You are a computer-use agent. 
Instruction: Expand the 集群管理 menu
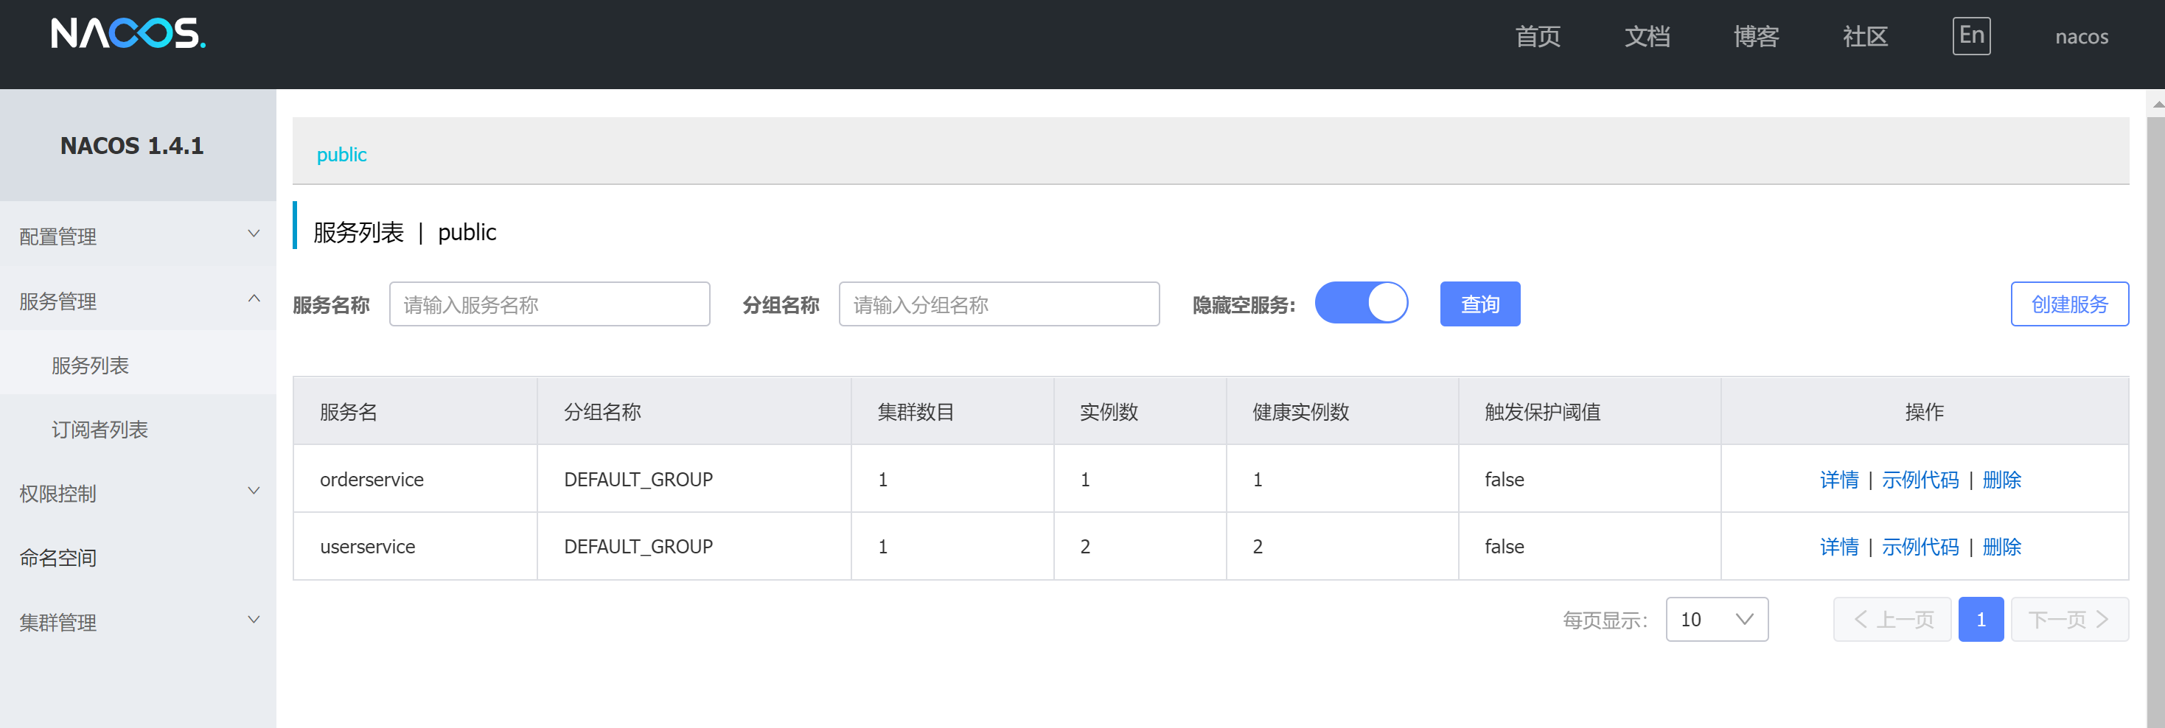click(x=139, y=621)
